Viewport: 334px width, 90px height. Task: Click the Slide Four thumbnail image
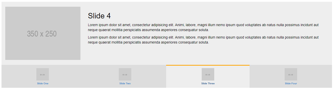[x=291, y=74]
